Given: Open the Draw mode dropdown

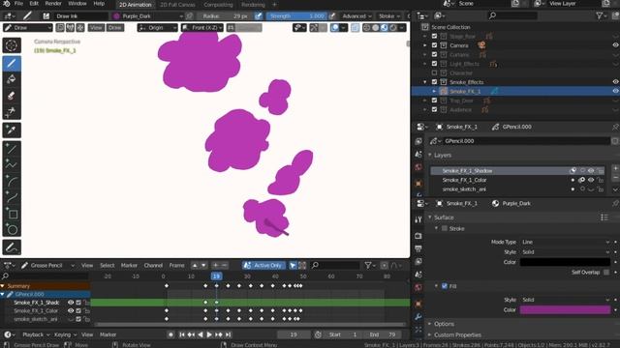Looking at the screenshot, I should (x=27, y=28).
